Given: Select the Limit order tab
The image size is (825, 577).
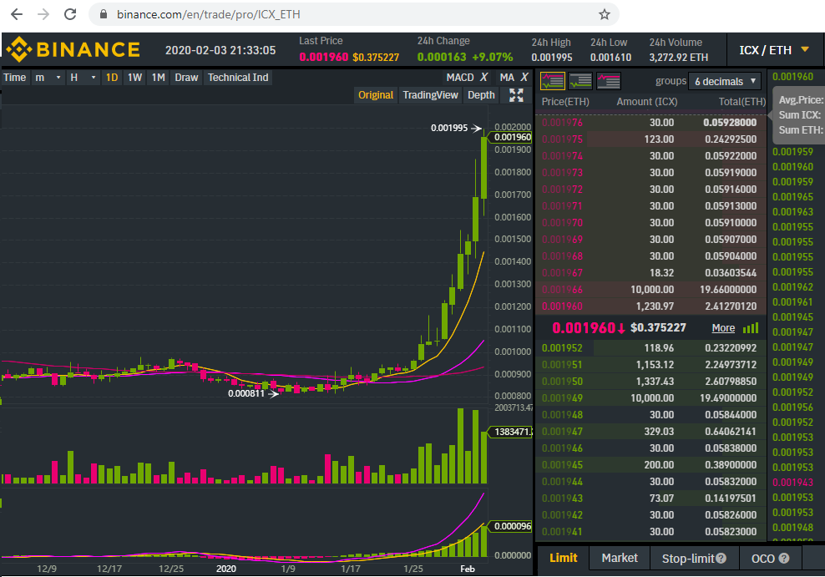Looking at the screenshot, I should point(563,558).
